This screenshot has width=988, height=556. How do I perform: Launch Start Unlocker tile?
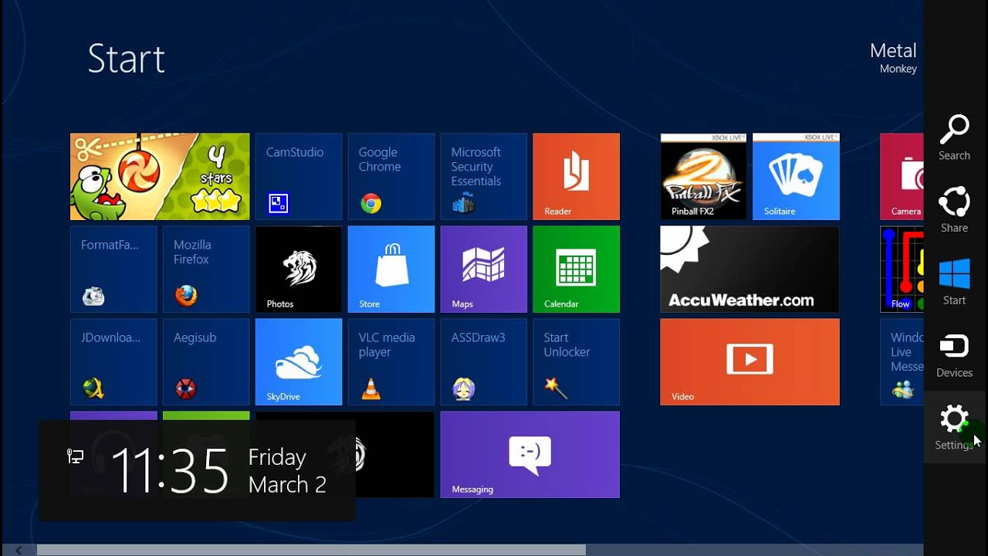pyautogui.click(x=577, y=362)
